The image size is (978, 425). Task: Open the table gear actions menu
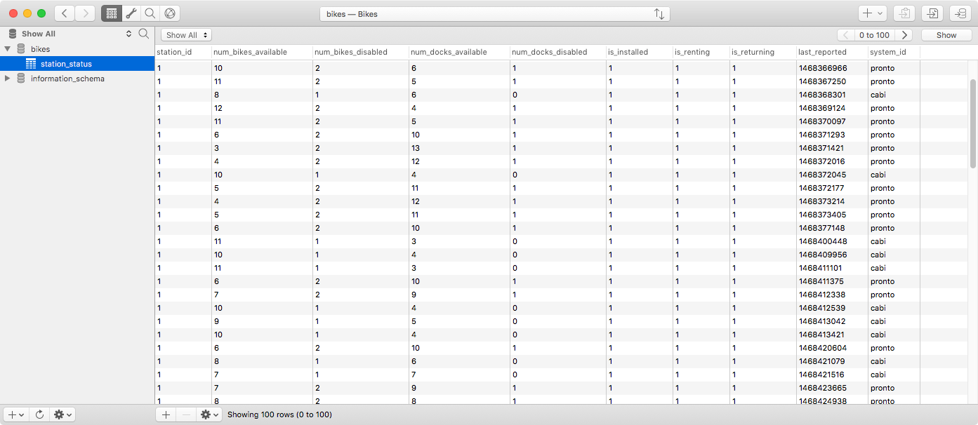pyautogui.click(x=209, y=414)
